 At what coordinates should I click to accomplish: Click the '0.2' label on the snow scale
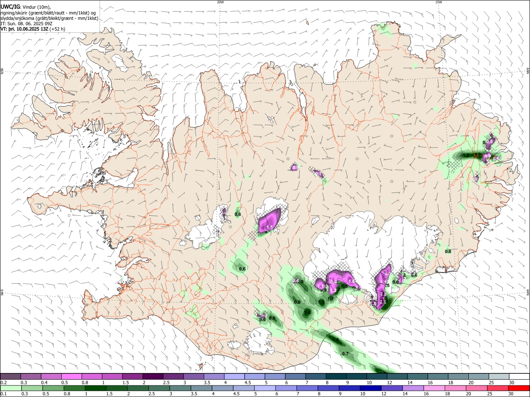[x=3, y=383]
